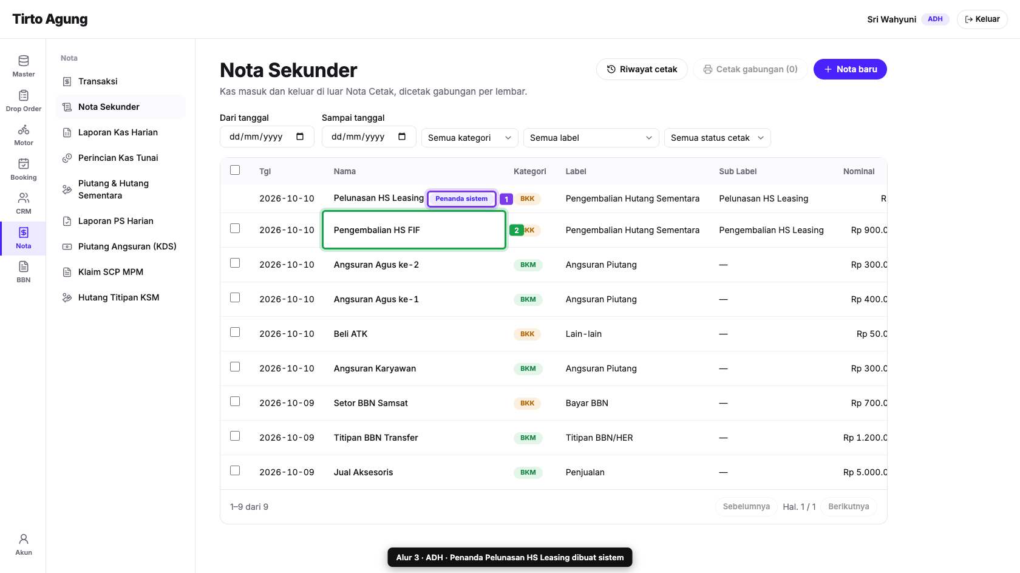
Task: Open the Semua kategori dropdown
Action: (470, 138)
